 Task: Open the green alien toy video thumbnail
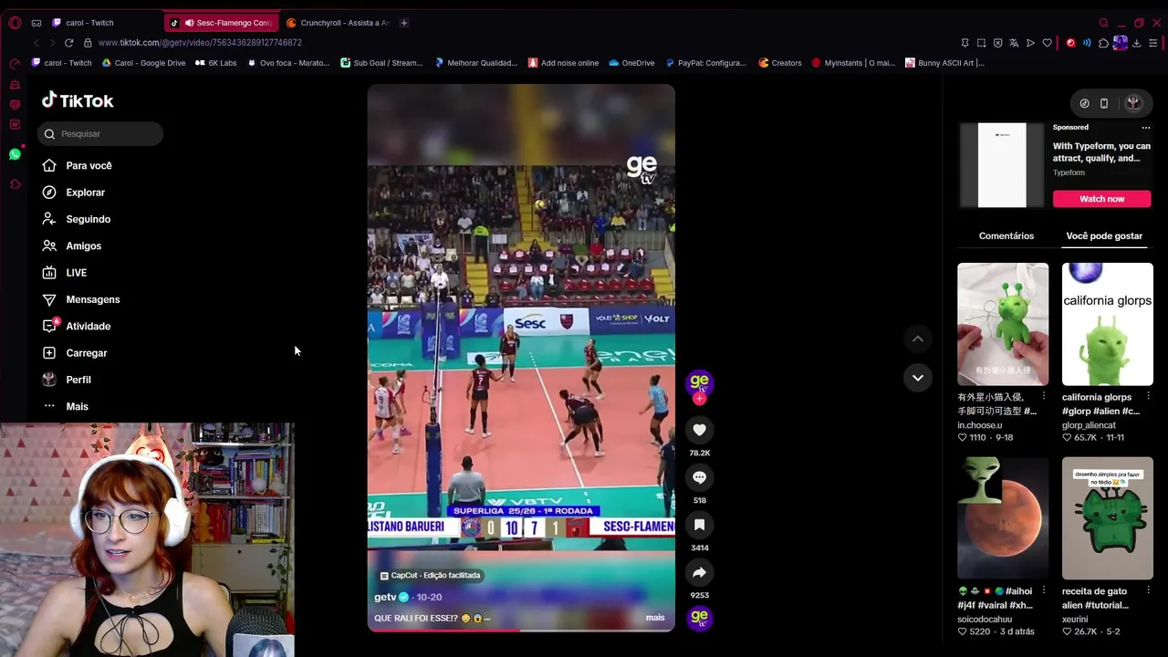1003,324
